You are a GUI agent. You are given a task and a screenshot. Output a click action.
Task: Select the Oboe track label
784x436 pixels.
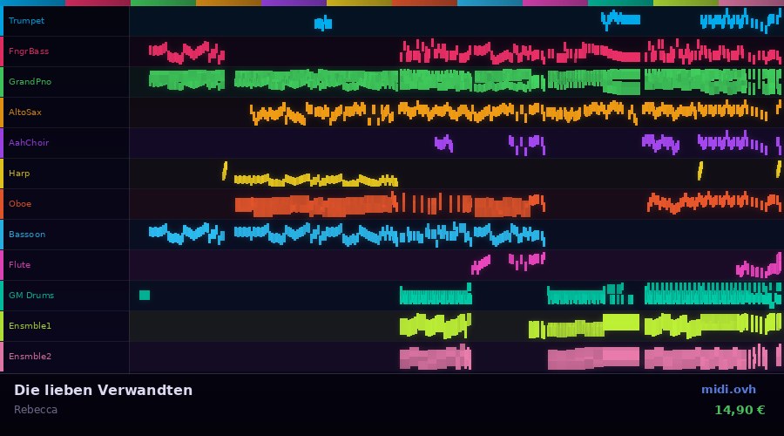click(x=20, y=204)
